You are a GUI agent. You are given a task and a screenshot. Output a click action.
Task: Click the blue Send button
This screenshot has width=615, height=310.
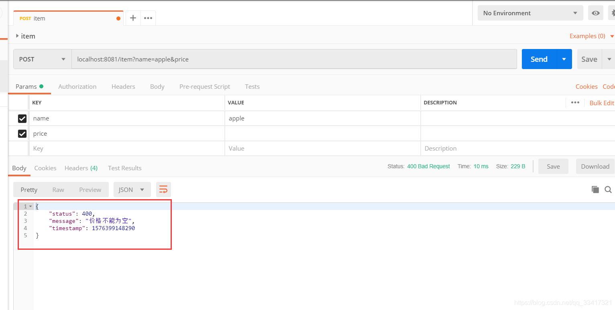[539, 59]
